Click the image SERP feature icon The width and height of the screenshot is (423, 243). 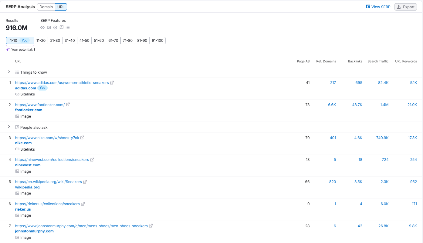coord(49,28)
